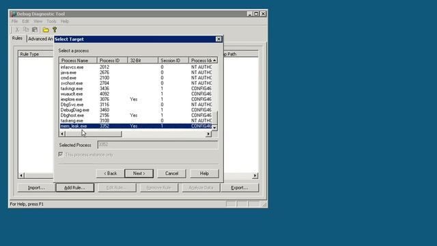Select the DebugDiag.exe process row
This screenshot has height=246, width=437.
click(136, 110)
